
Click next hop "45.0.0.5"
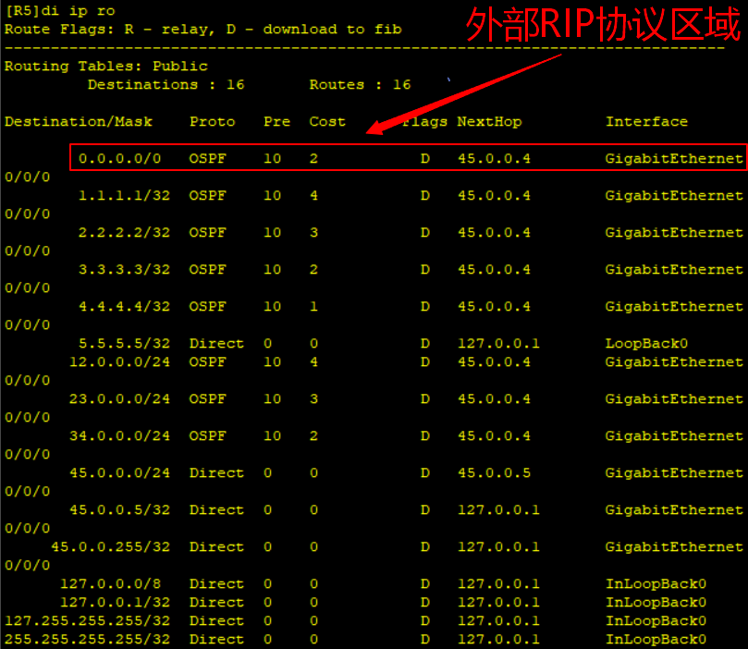coord(495,473)
